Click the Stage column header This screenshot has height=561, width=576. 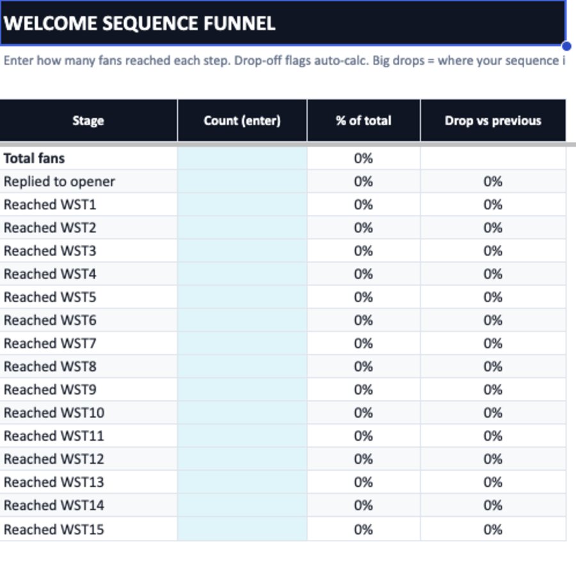88,120
